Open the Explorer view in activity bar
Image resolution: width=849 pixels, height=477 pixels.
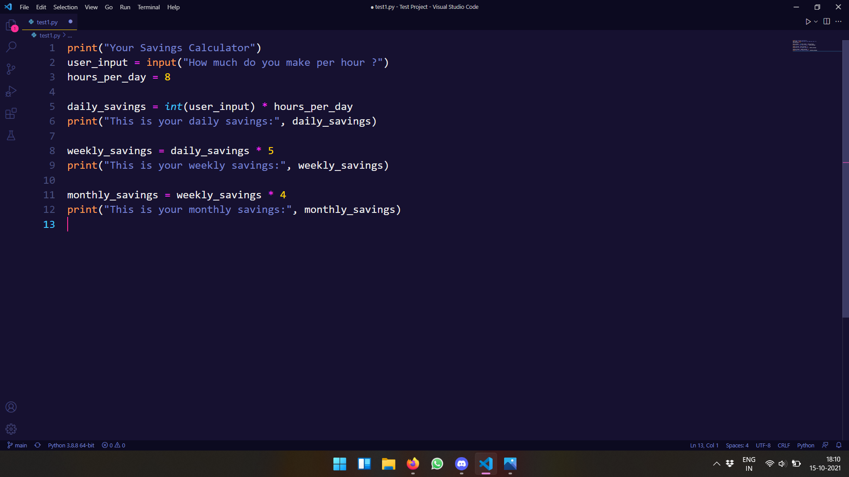click(11, 25)
